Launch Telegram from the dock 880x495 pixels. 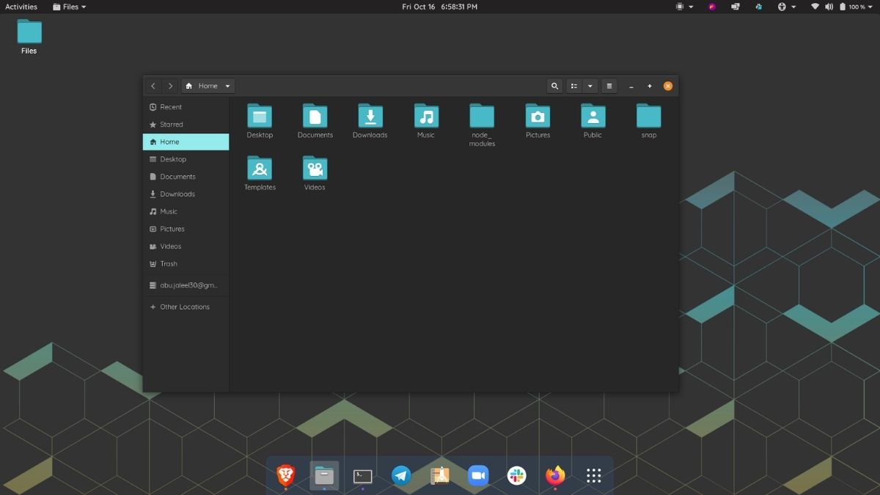[400, 475]
